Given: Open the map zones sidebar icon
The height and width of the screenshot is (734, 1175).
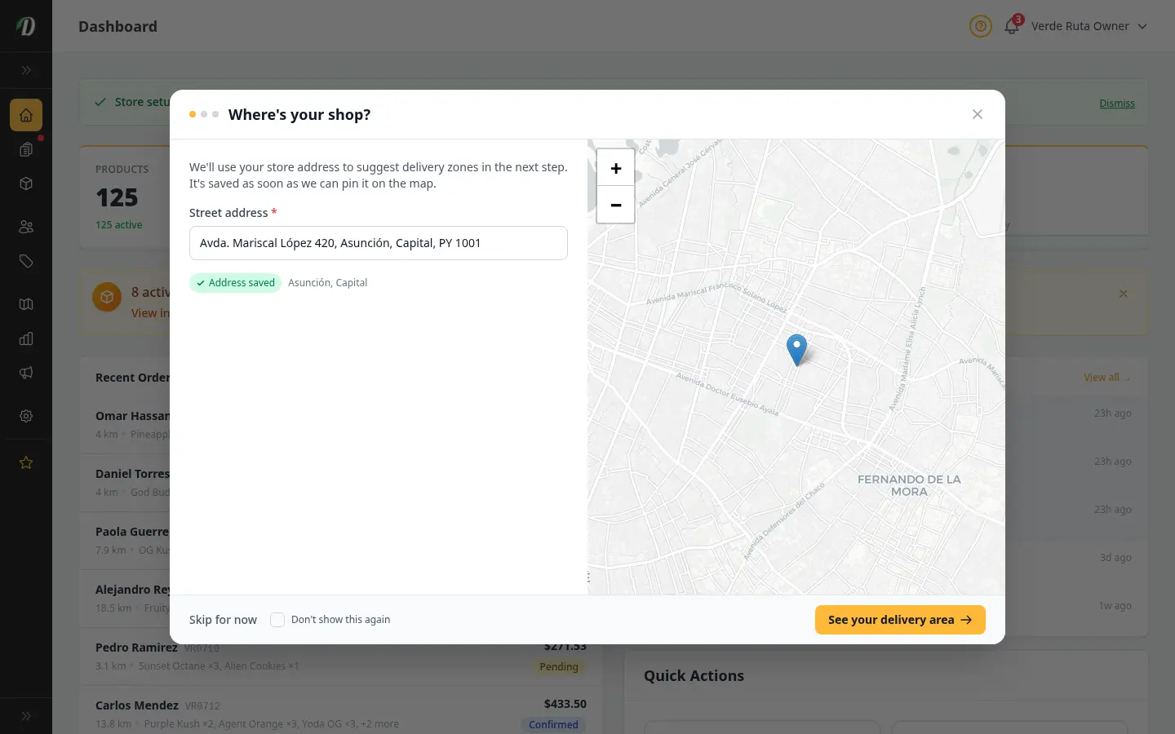Looking at the screenshot, I should point(26,304).
